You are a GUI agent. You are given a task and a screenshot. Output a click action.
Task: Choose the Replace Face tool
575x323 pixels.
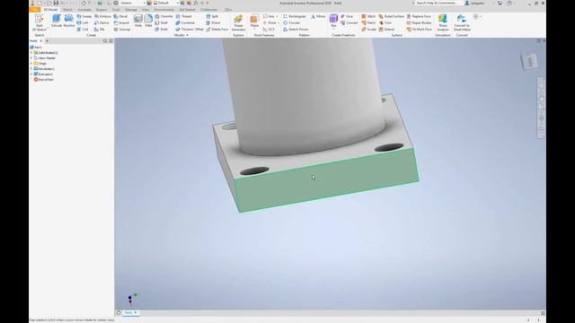point(419,16)
